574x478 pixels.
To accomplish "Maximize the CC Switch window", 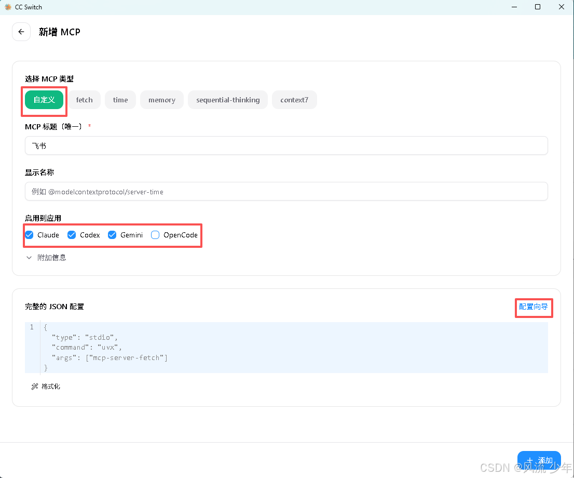I will [538, 7].
